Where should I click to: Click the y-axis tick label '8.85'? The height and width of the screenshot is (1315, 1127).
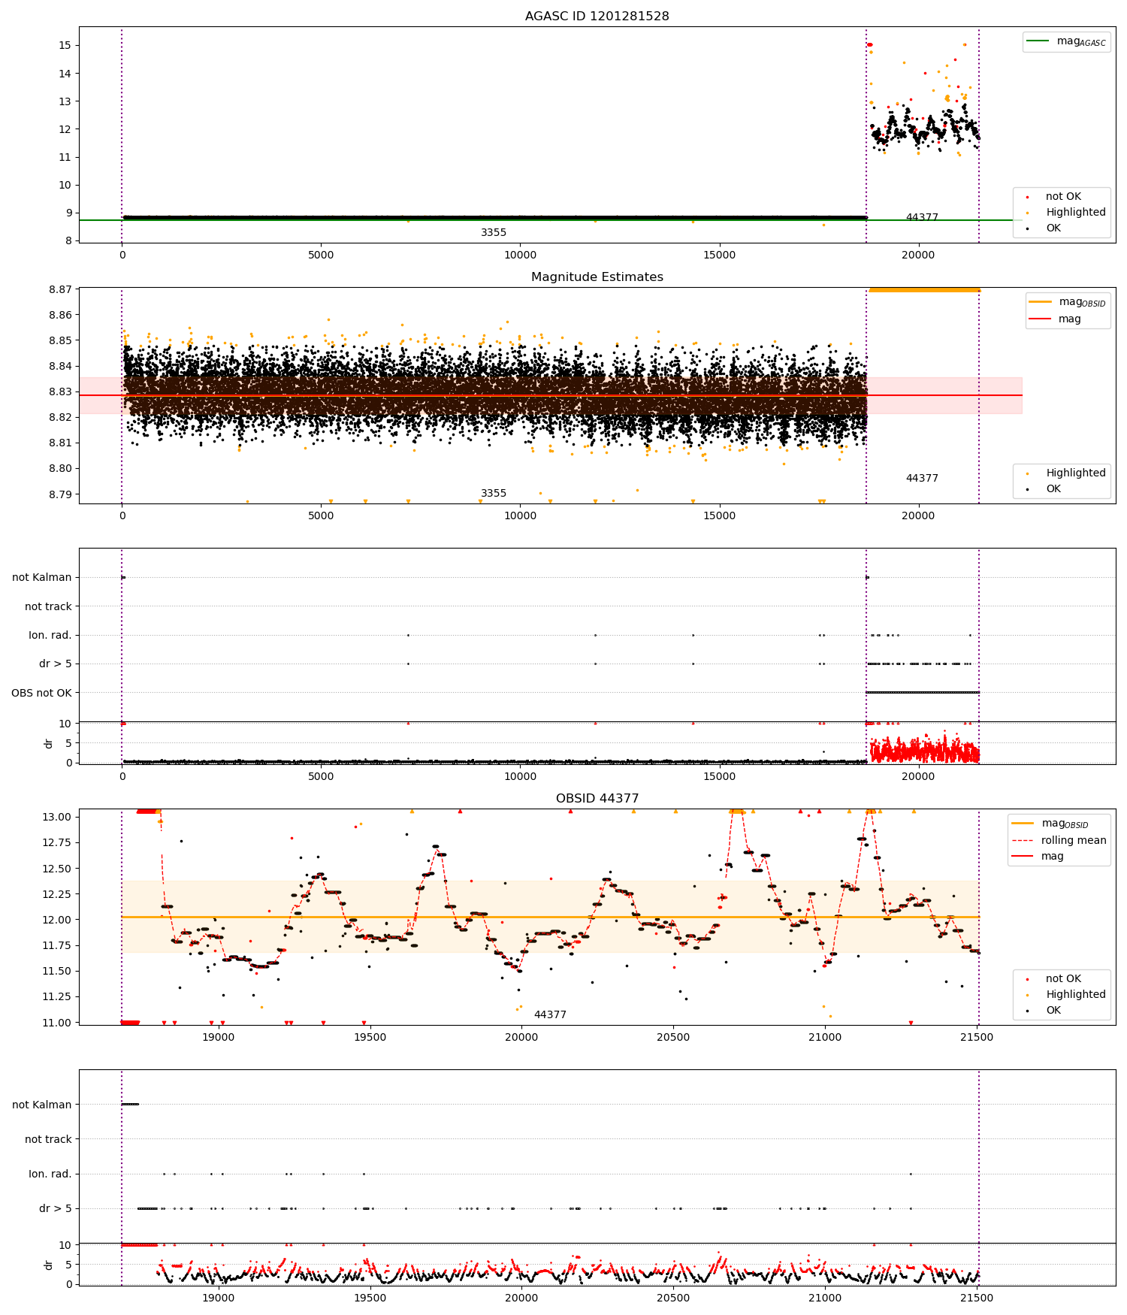tap(60, 340)
